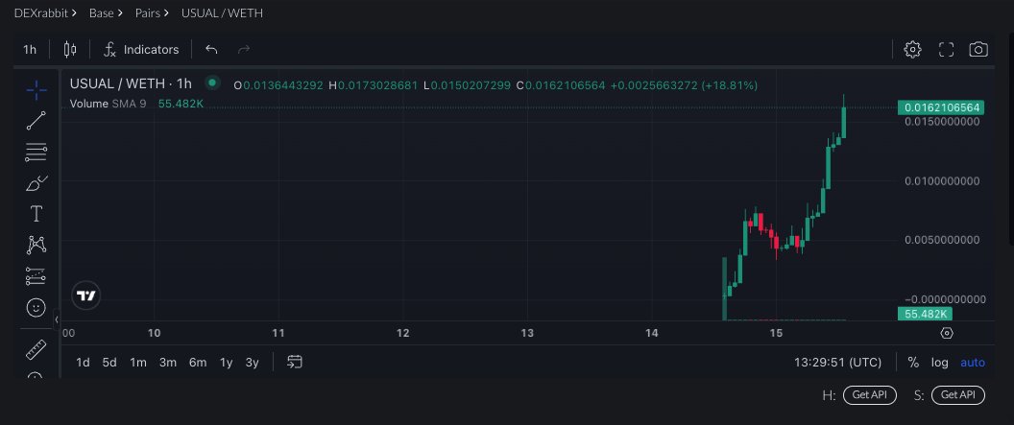Open price scale settings gear
This screenshot has height=425, width=1014.
(x=947, y=333)
